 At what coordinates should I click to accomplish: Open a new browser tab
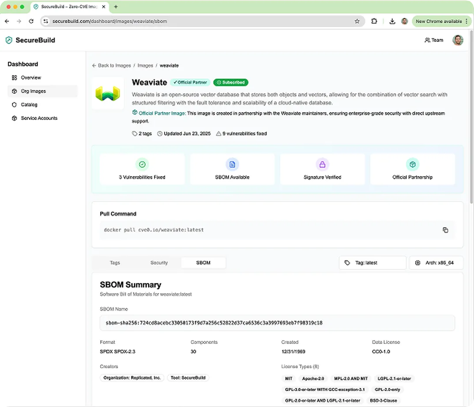(116, 6)
